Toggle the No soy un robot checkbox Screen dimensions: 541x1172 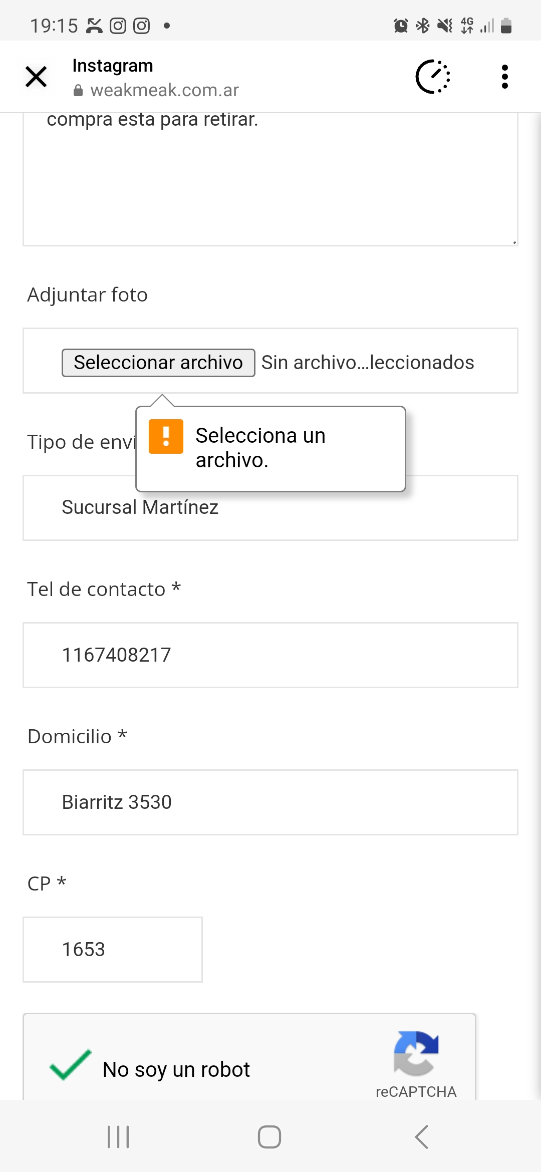pos(71,1065)
